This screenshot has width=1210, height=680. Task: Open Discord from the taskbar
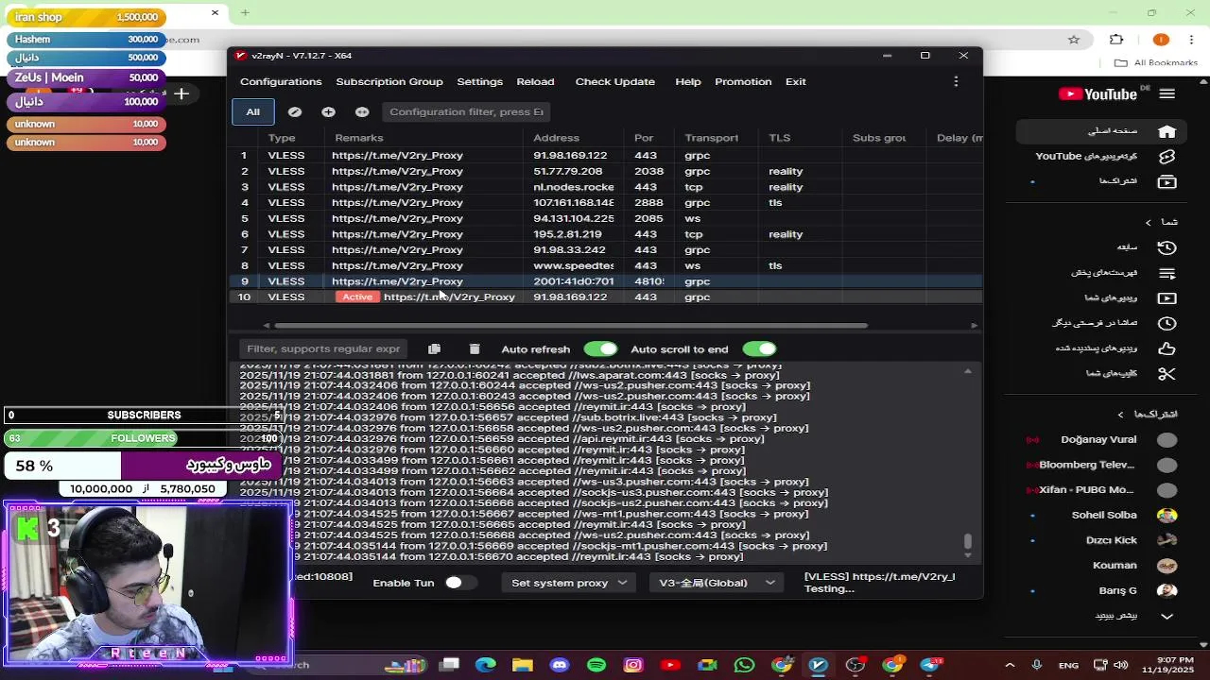point(559,665)
